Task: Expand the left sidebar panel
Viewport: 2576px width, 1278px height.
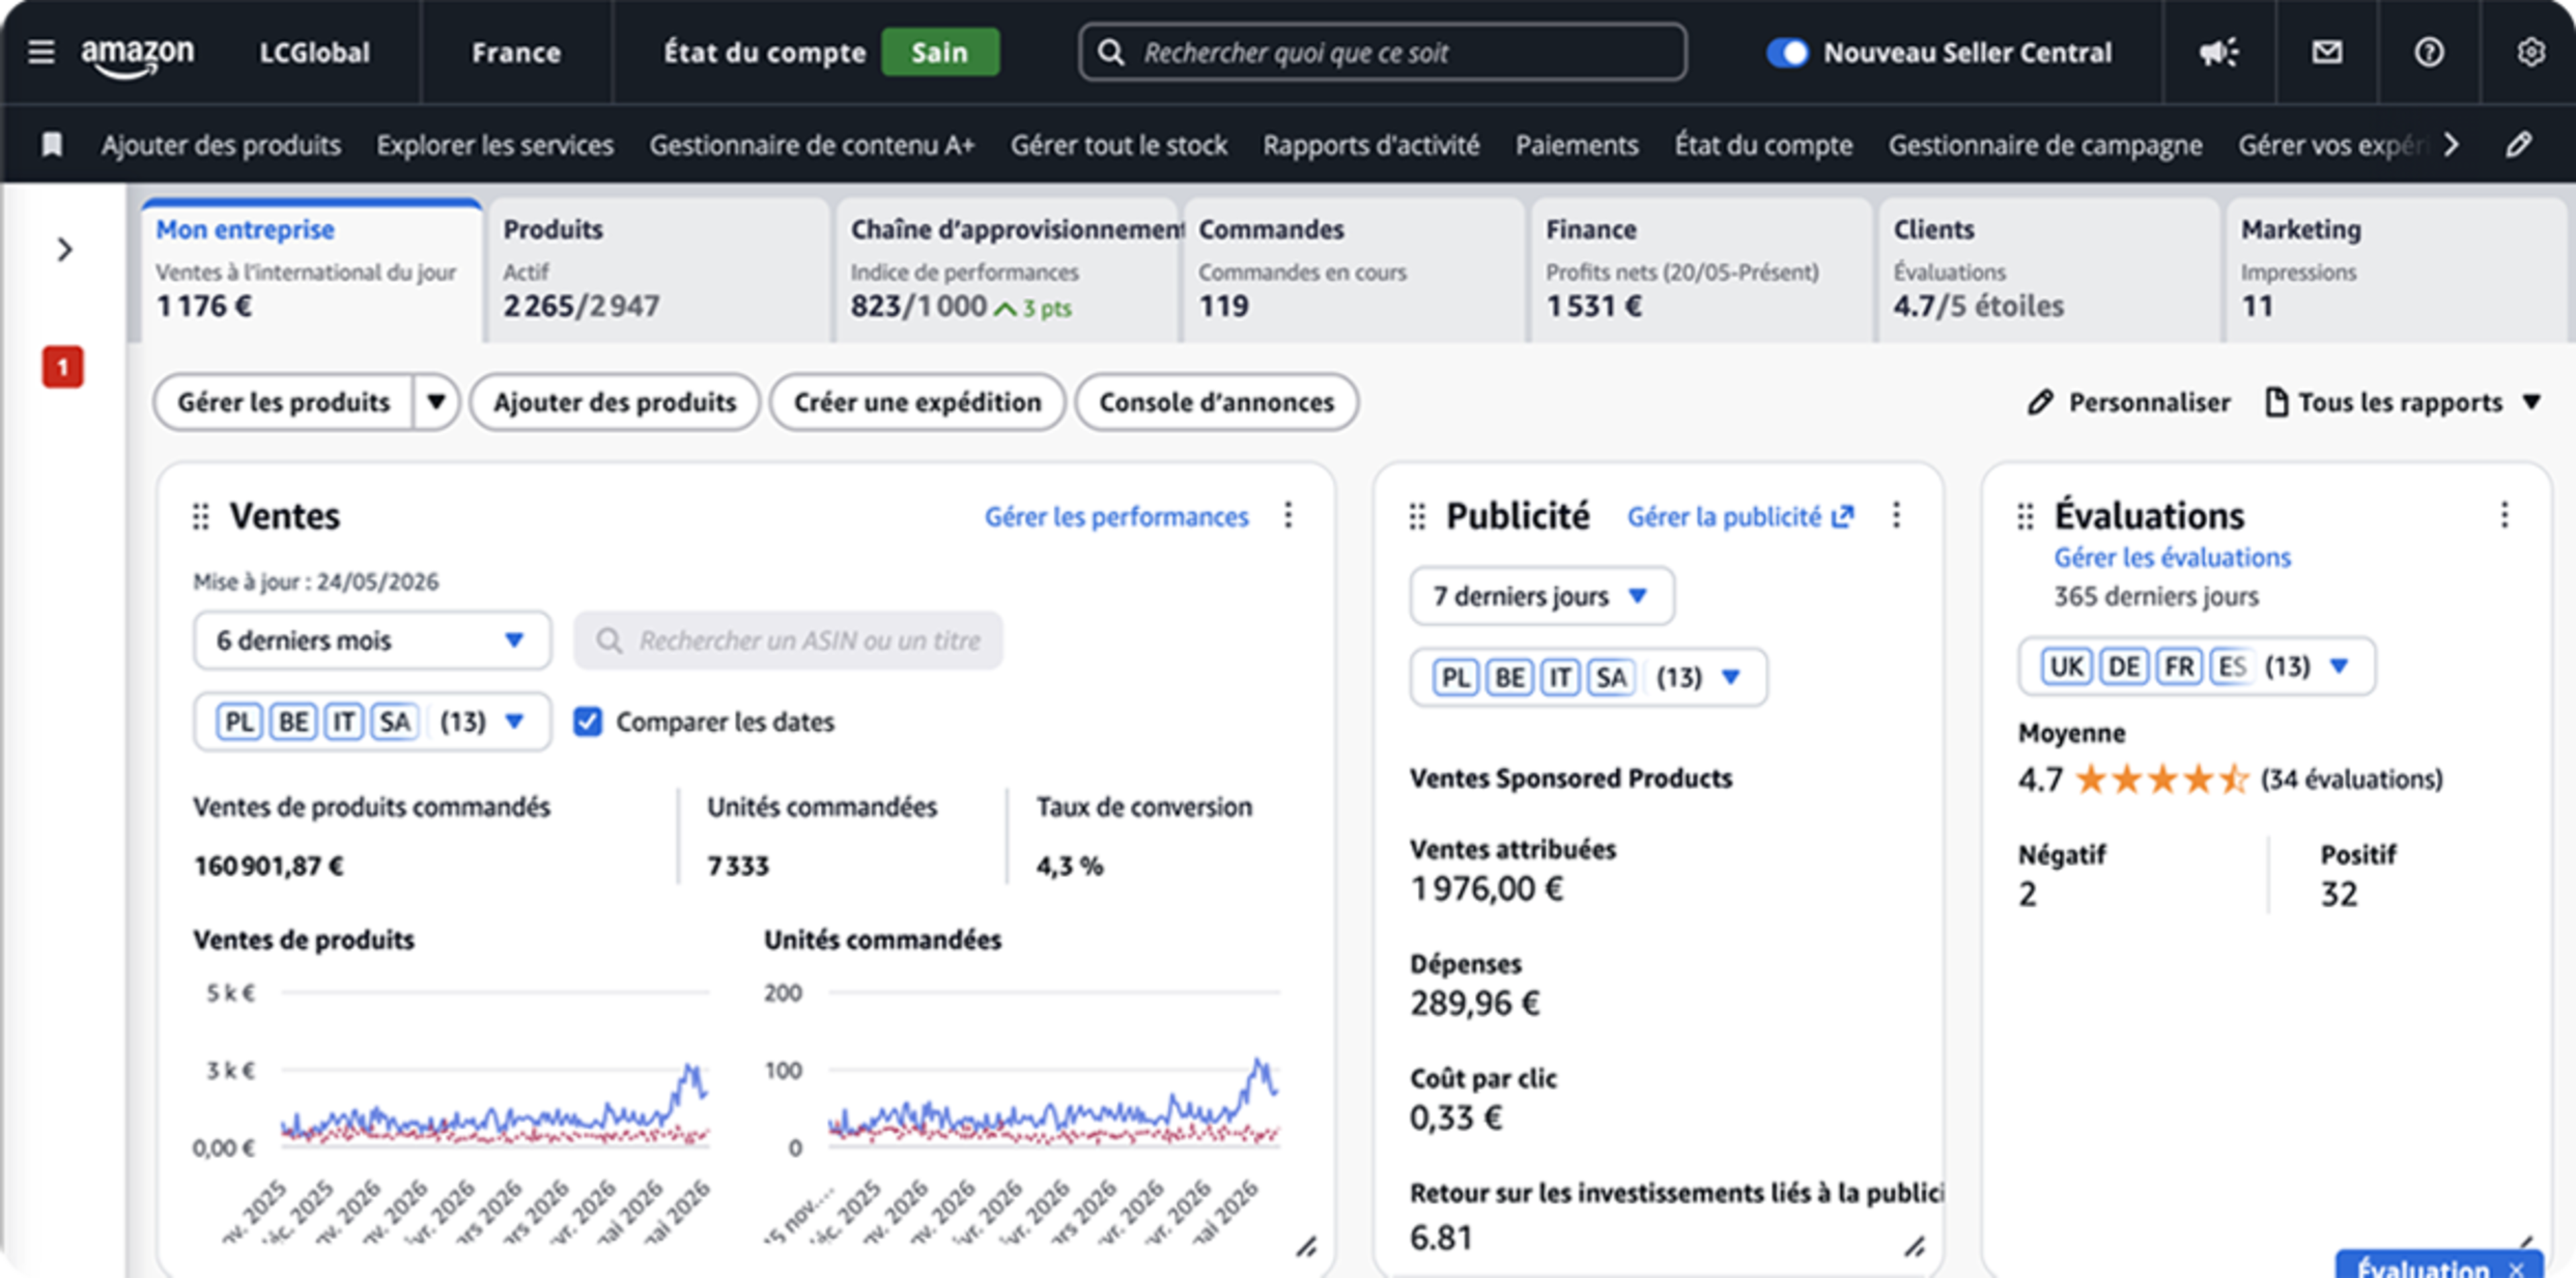Action: tap(65, 249)
